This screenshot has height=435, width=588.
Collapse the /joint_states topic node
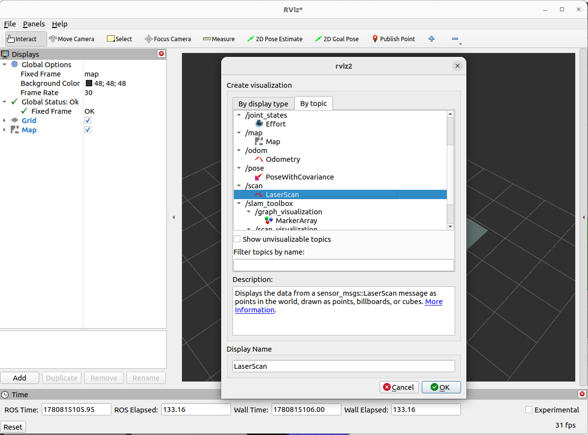(239, 115)
